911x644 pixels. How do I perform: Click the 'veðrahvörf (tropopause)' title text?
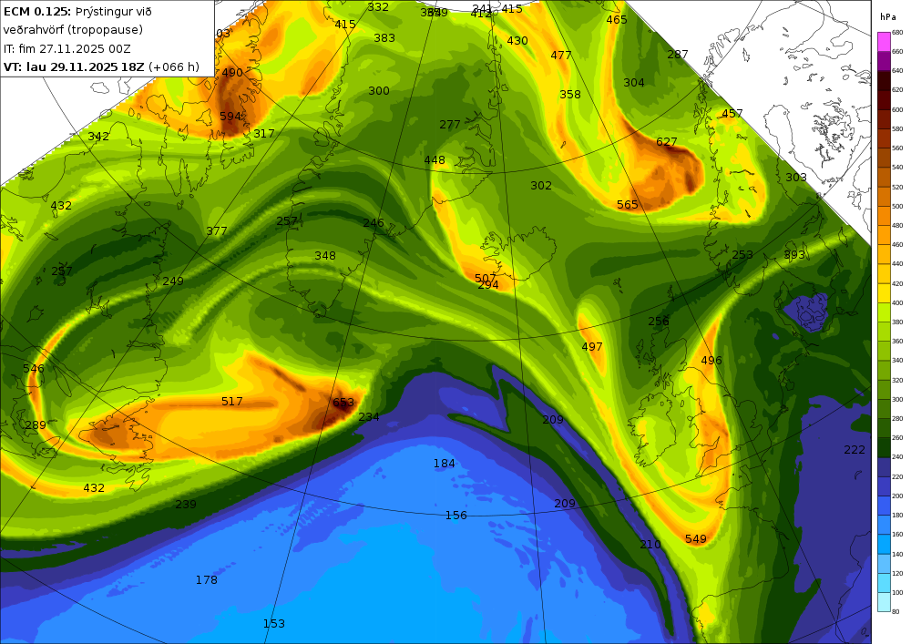click(73, 30)
